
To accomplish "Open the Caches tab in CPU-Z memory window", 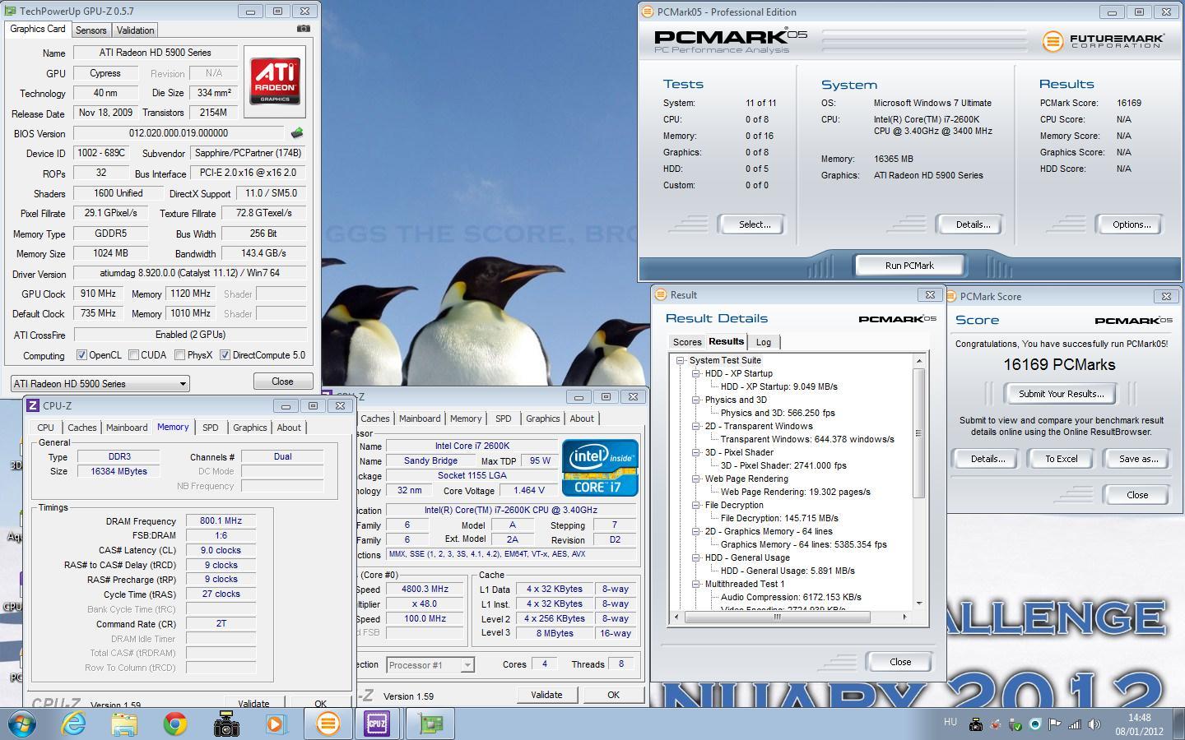I will pyautogui.click(x=81, y=428).
